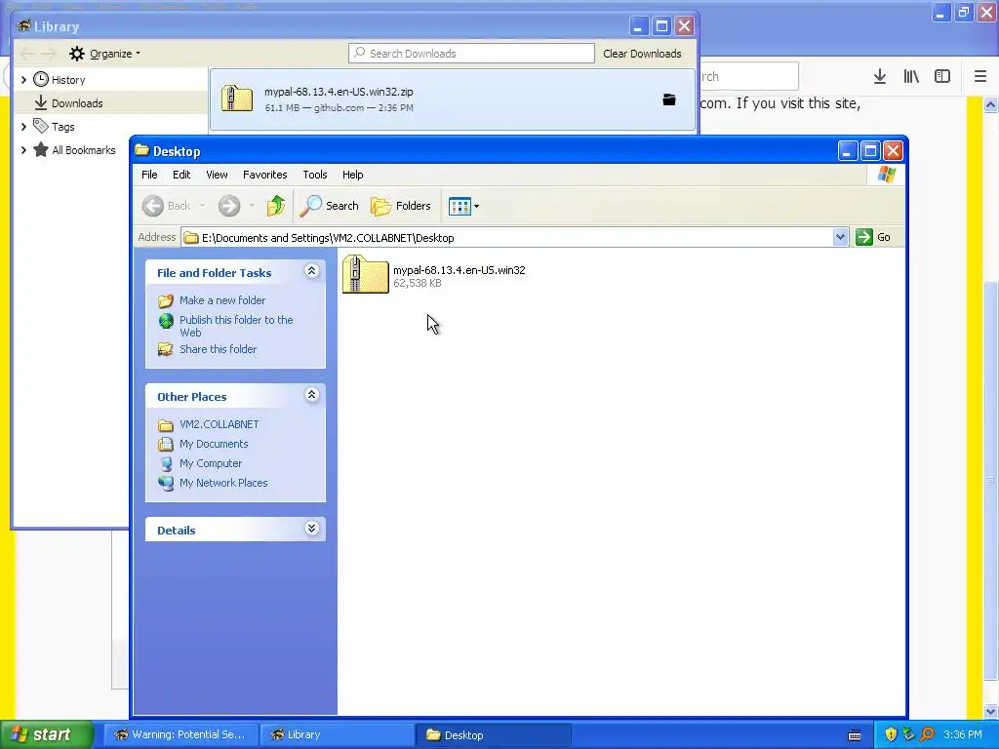Open My Documents link

pyautogui.click(x=214, y=444)
